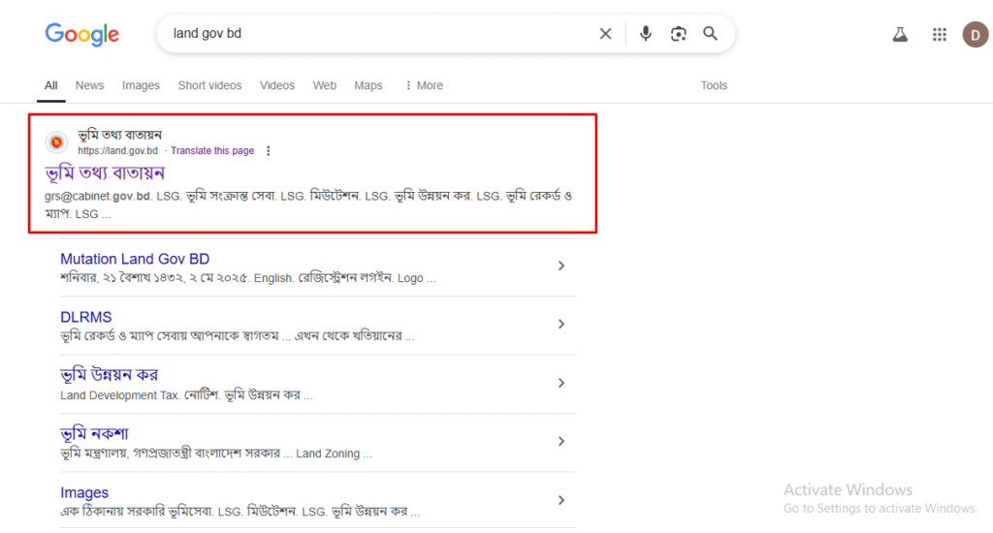Open three-dot menu beside Translate this page
Screen dimensions: 993x533
click(269, 150)
